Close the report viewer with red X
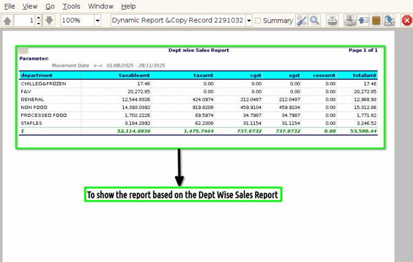 407,20
